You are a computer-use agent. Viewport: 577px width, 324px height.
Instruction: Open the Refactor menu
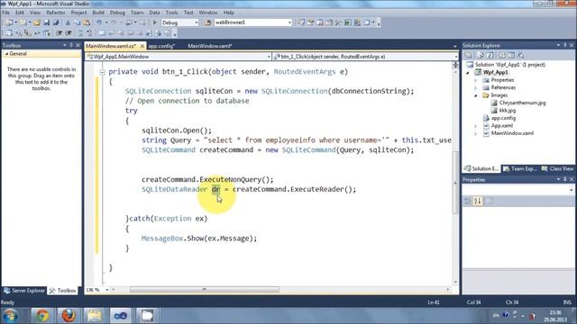tap(56, 13)
